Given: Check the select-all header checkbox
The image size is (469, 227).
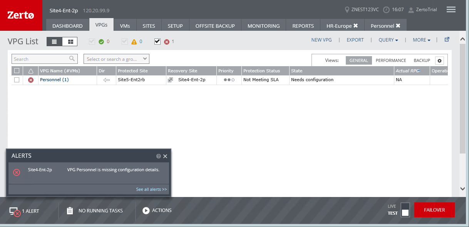Looking at the screenshot, I should [x=17, y=71].
